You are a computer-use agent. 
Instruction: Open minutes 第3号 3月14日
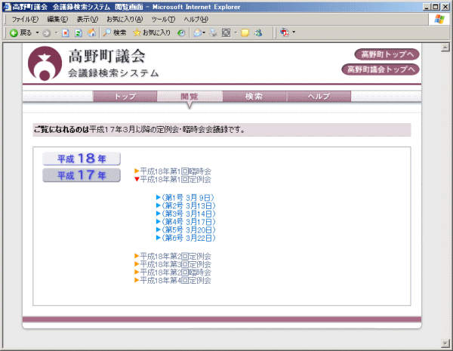pyautogui.click(x=186, y=214)
